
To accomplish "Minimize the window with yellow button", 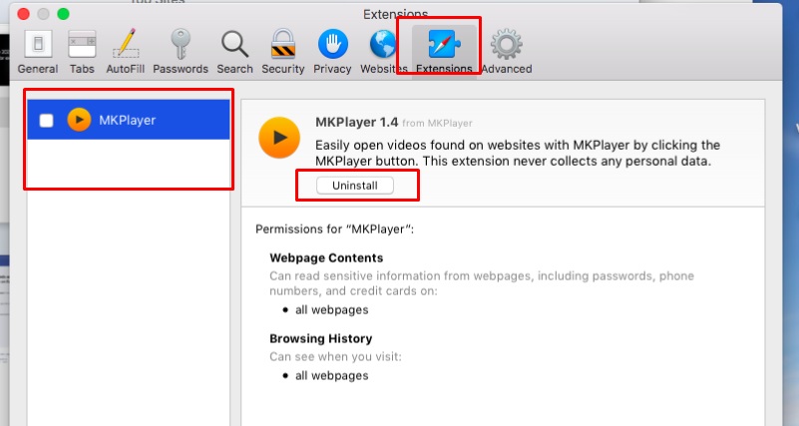I will (41, 14).
